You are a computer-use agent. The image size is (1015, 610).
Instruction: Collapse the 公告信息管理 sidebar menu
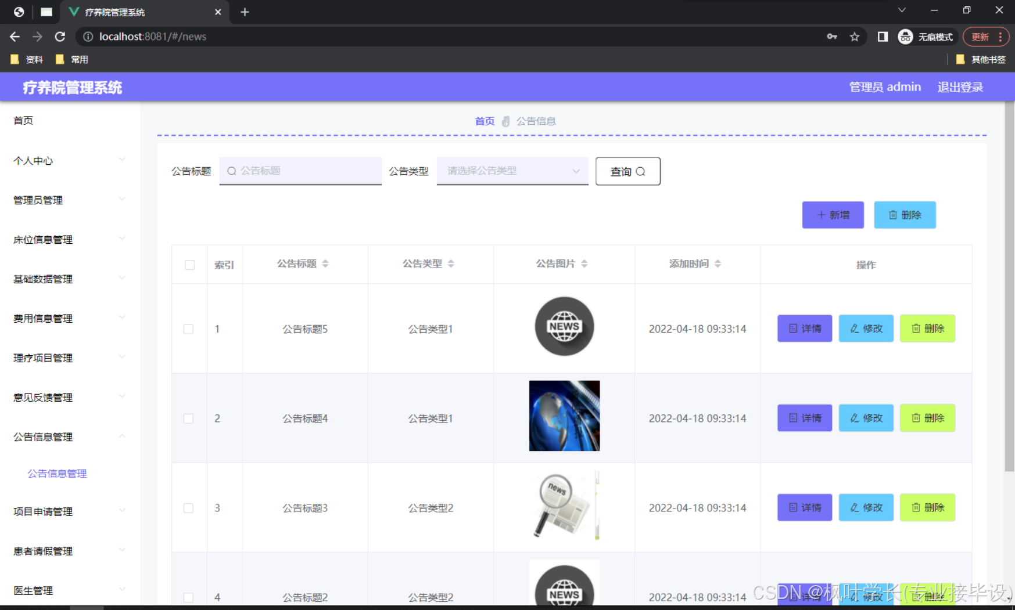coord(70,437)
